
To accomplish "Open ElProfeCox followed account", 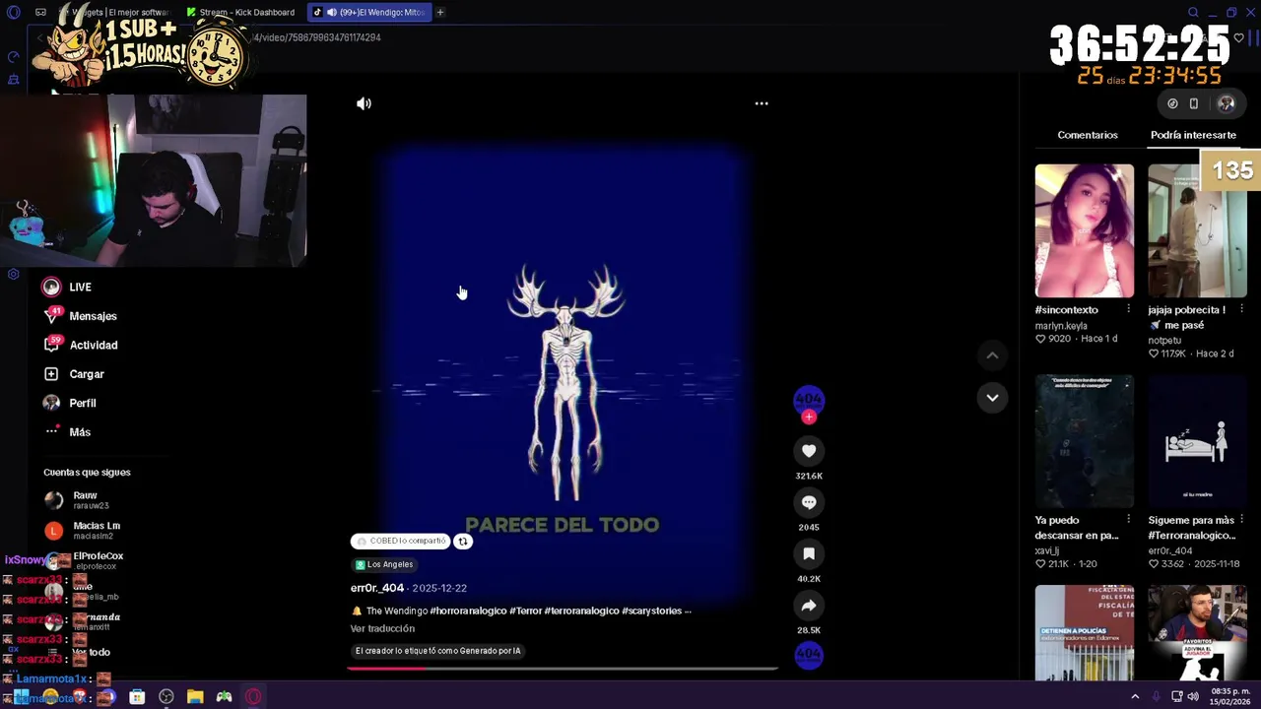I will coord(97,560).
